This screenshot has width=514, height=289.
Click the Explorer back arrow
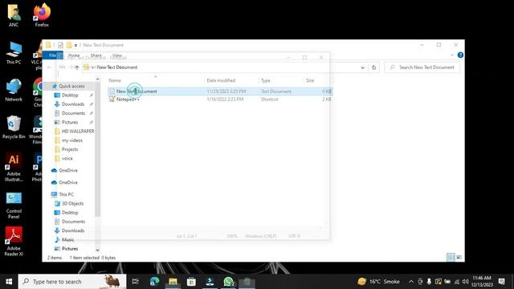49,67
